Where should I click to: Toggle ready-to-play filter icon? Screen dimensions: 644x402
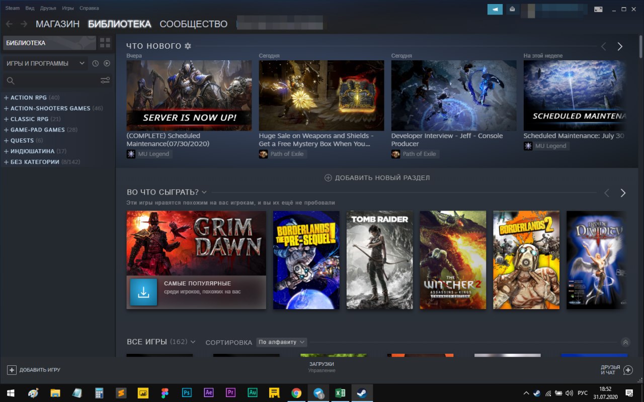tap(107, 63)
